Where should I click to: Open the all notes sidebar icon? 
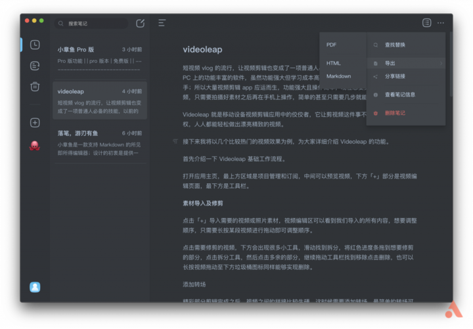tap(35, 66)
